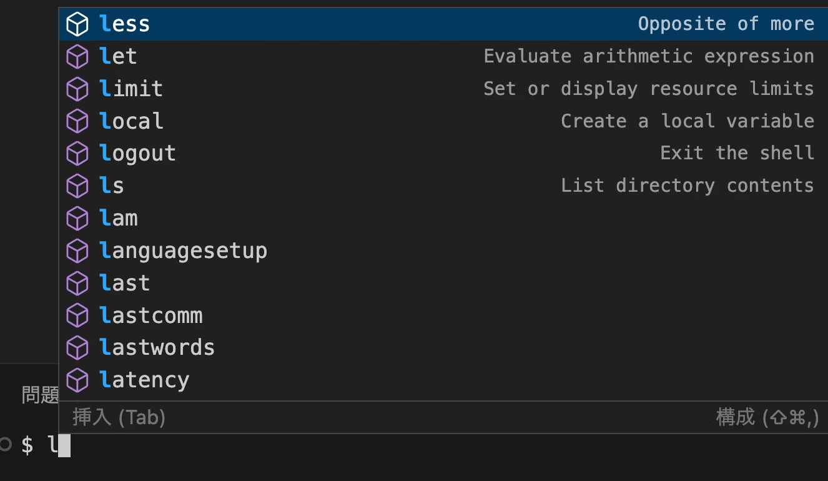Click the cube icon beside "ls"

pyautogui.click(x=77, y=186)
